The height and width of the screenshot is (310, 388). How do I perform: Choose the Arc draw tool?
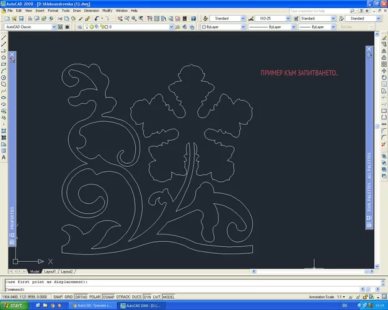pyautogui.click(x=4, y=71)
